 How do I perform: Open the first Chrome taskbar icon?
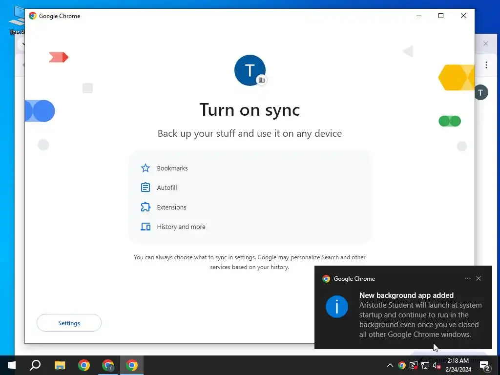84,365
